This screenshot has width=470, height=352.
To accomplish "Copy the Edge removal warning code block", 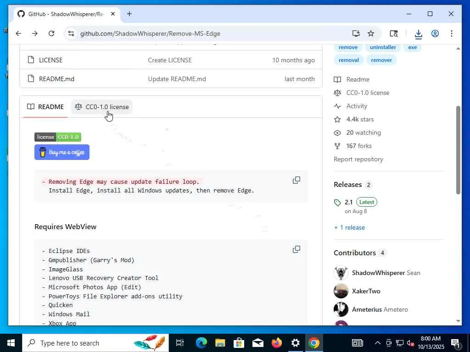I will [x=297, y=180].
